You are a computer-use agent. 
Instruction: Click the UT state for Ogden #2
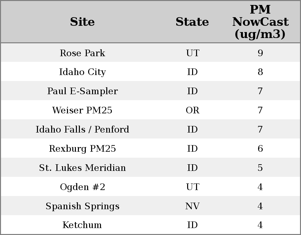tap(192, 187)
